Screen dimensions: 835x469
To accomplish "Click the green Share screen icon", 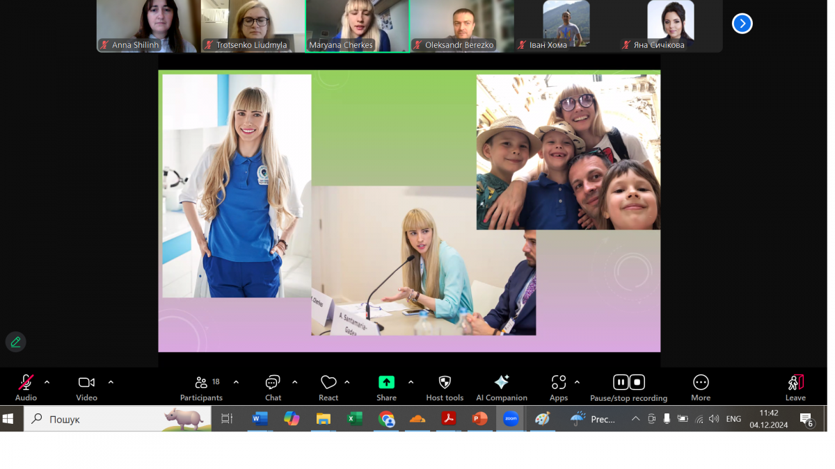I will [x=386, y=383].
